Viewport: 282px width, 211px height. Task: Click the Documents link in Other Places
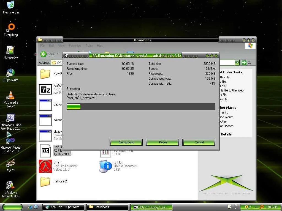point(226,117)
